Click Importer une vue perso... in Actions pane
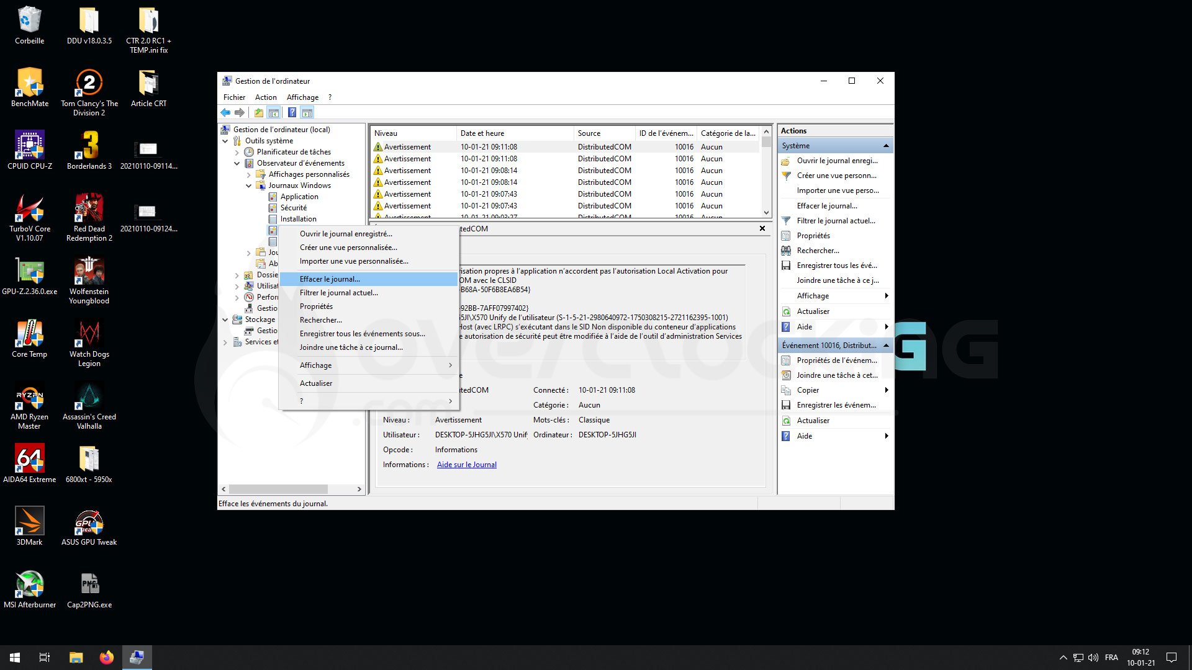1192x670 pixels. (838, 190)
